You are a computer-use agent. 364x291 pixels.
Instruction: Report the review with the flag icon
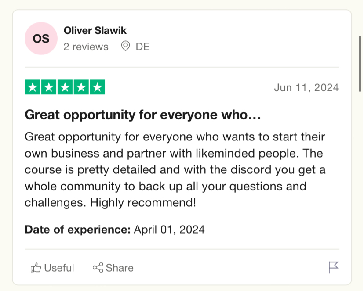click(334, 267)
